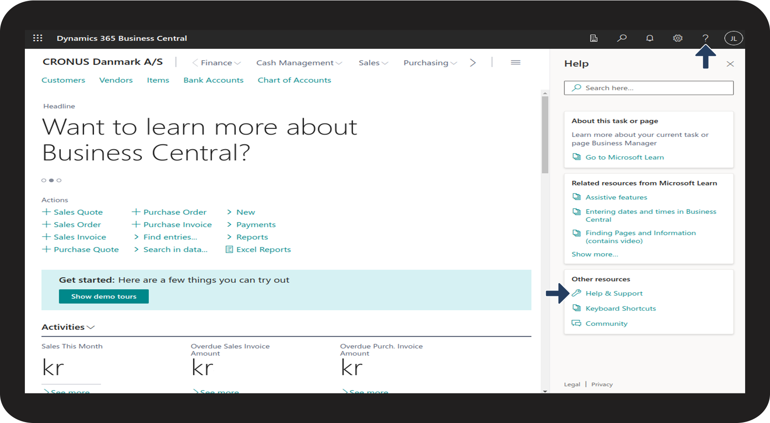Click the question mark help icon

click(706, 38)
